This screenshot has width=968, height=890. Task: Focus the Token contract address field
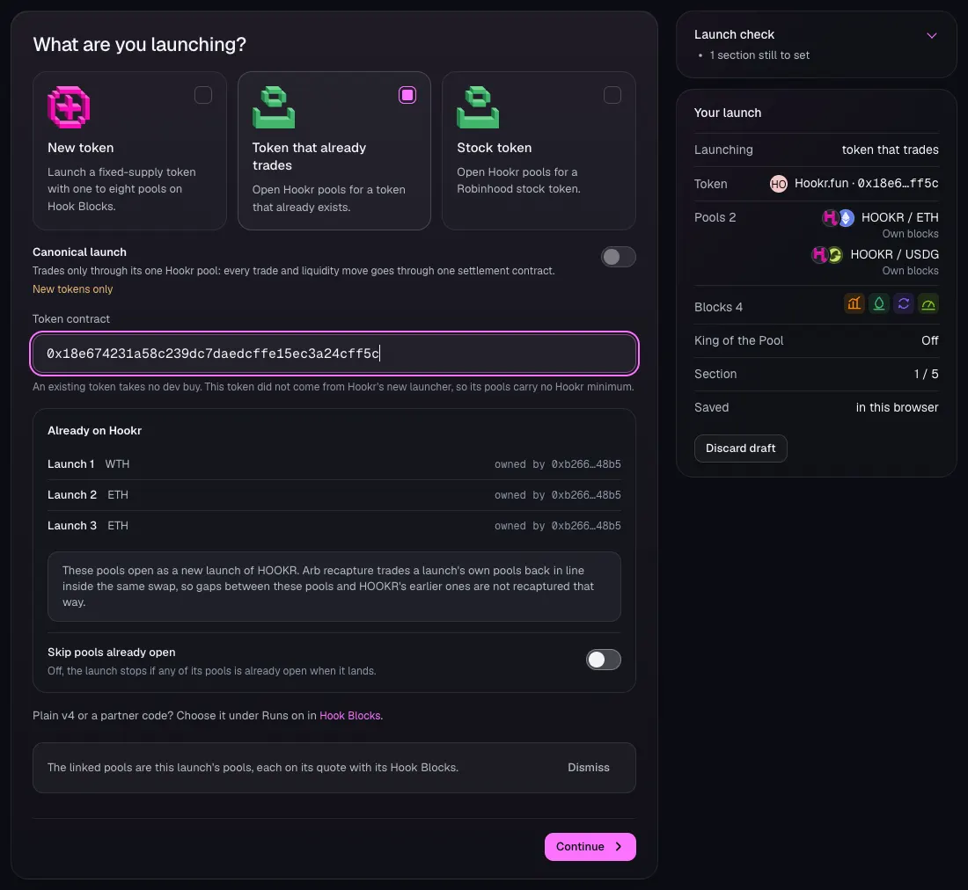[334, 354]
